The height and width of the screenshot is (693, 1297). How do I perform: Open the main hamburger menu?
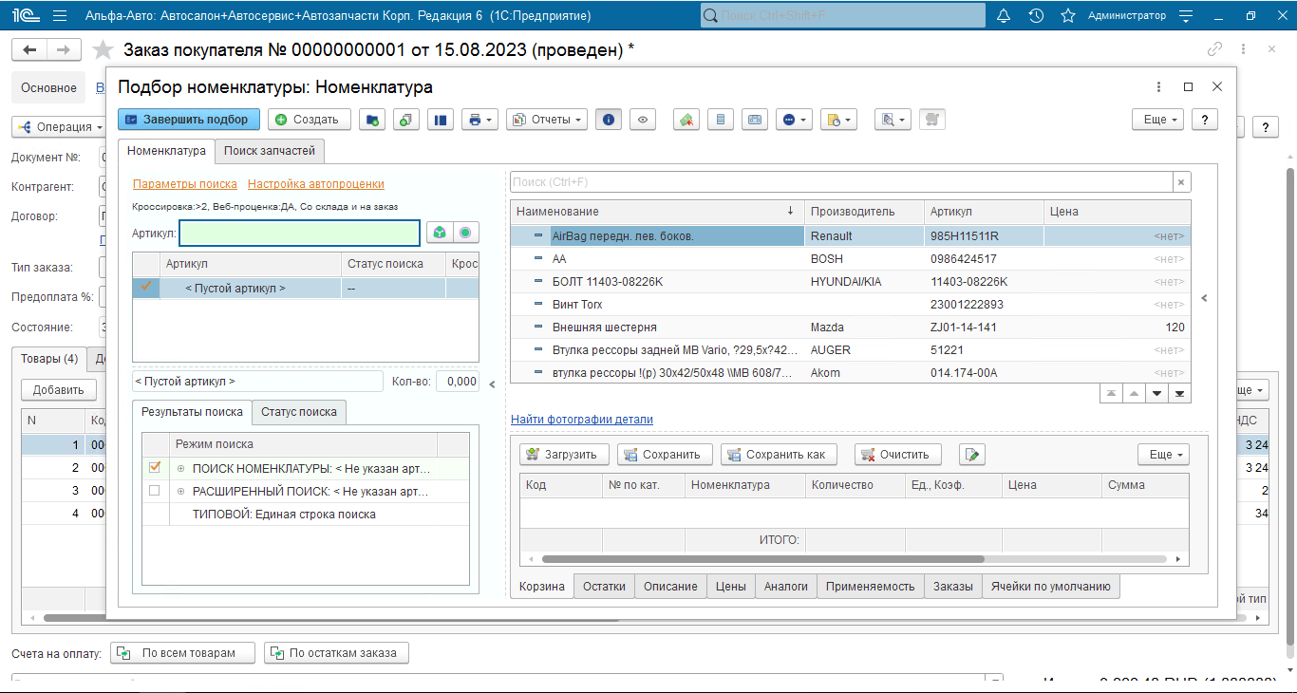click(60, 16)
